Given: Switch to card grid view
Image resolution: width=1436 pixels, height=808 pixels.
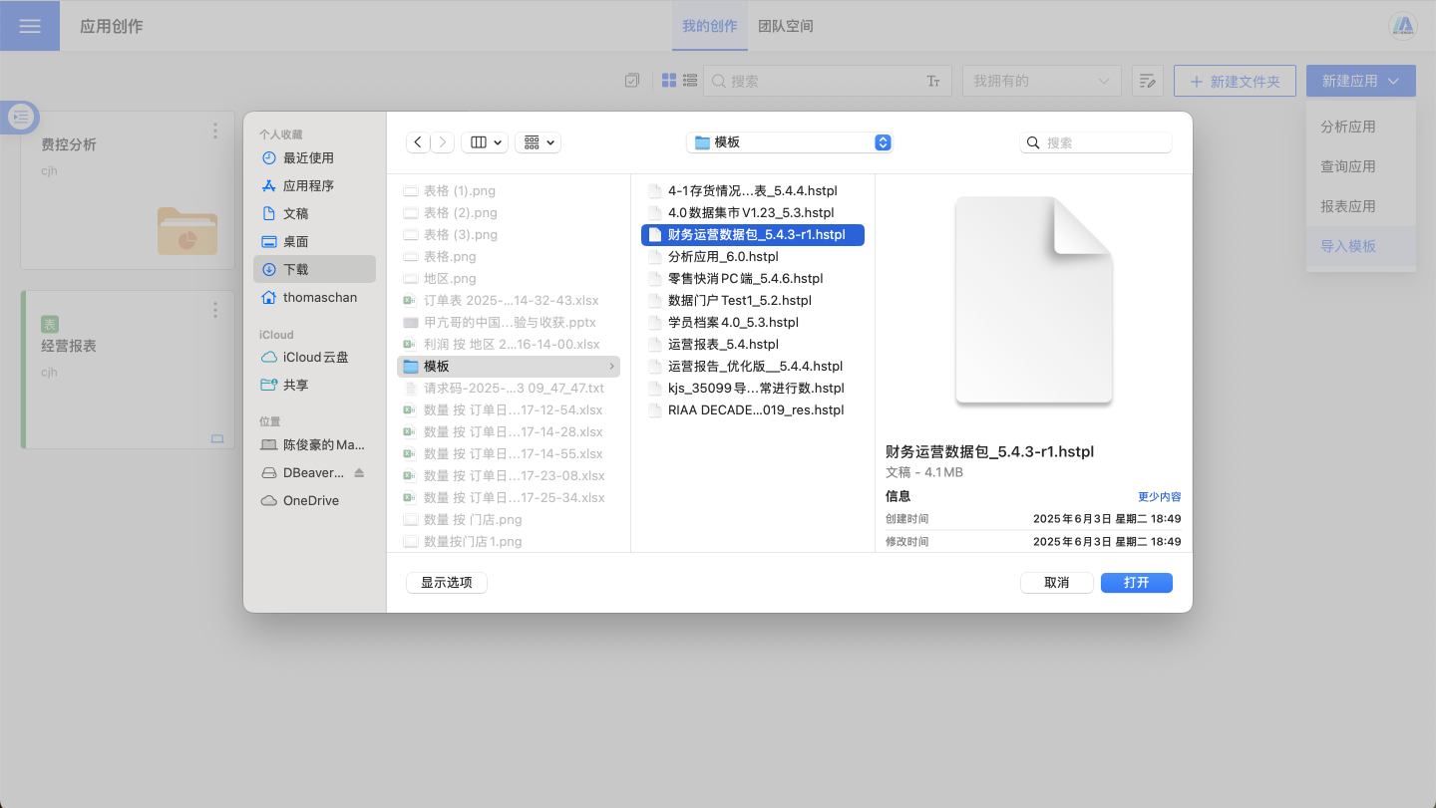Looking at the screenshot, I should tap(669, 81).
